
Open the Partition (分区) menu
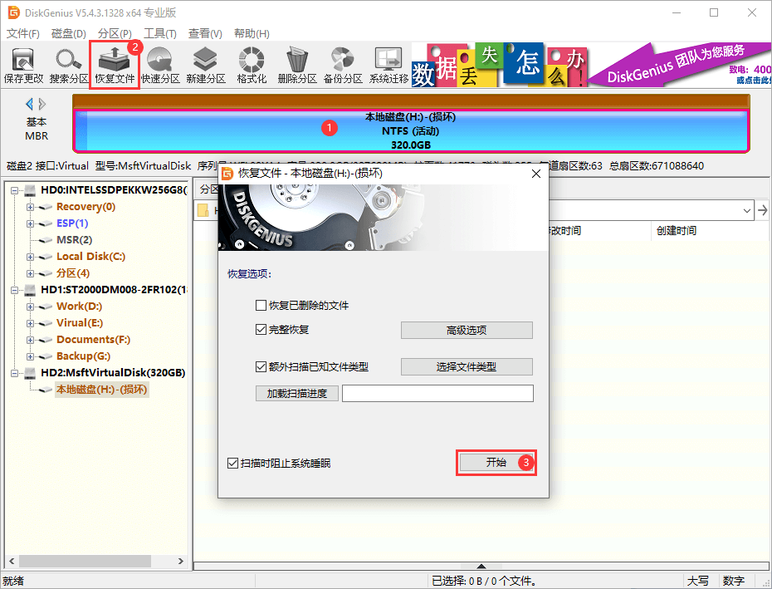[x=115, y=33]
